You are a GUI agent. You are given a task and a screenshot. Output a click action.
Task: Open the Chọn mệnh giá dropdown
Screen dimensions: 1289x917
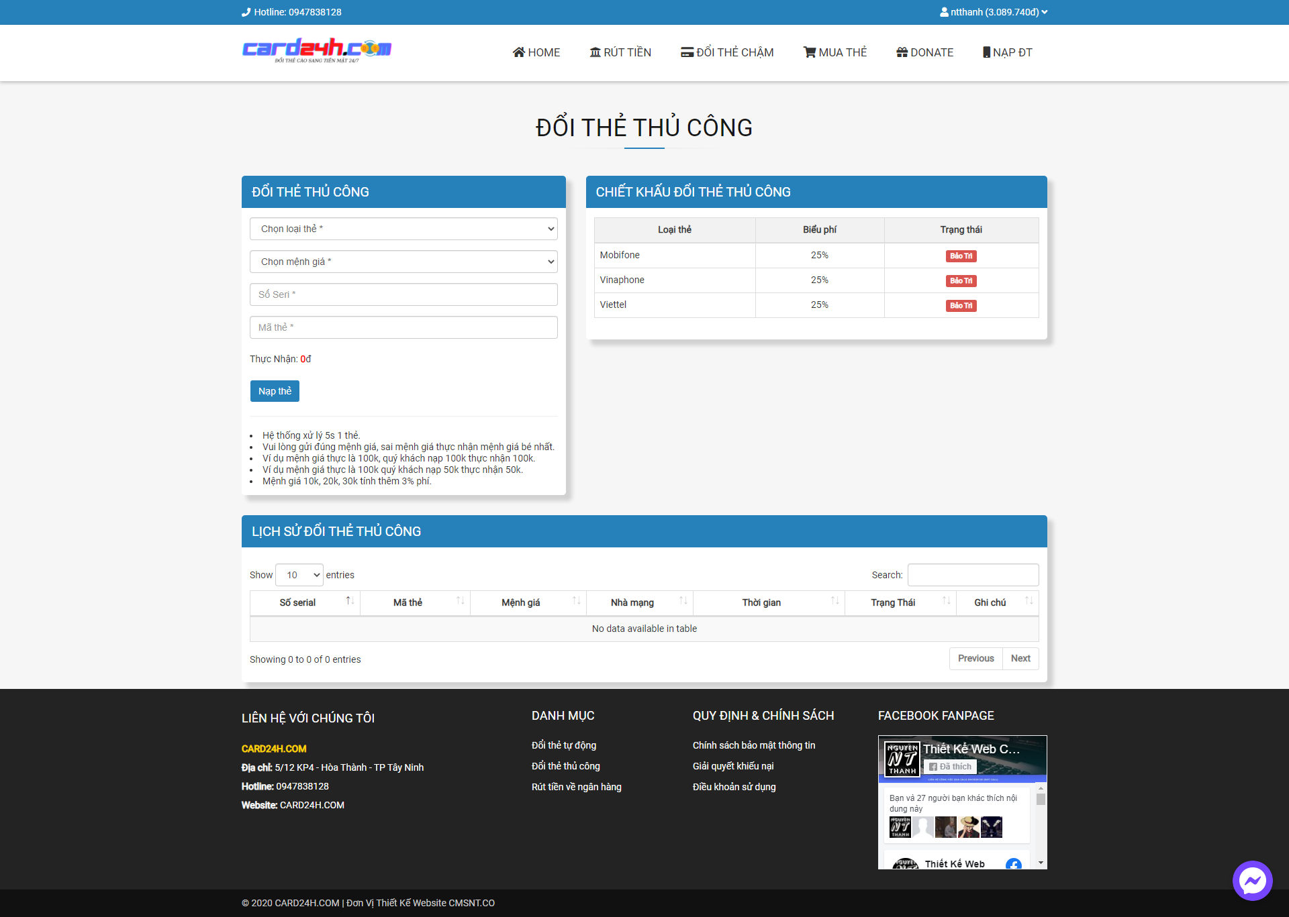403,262
